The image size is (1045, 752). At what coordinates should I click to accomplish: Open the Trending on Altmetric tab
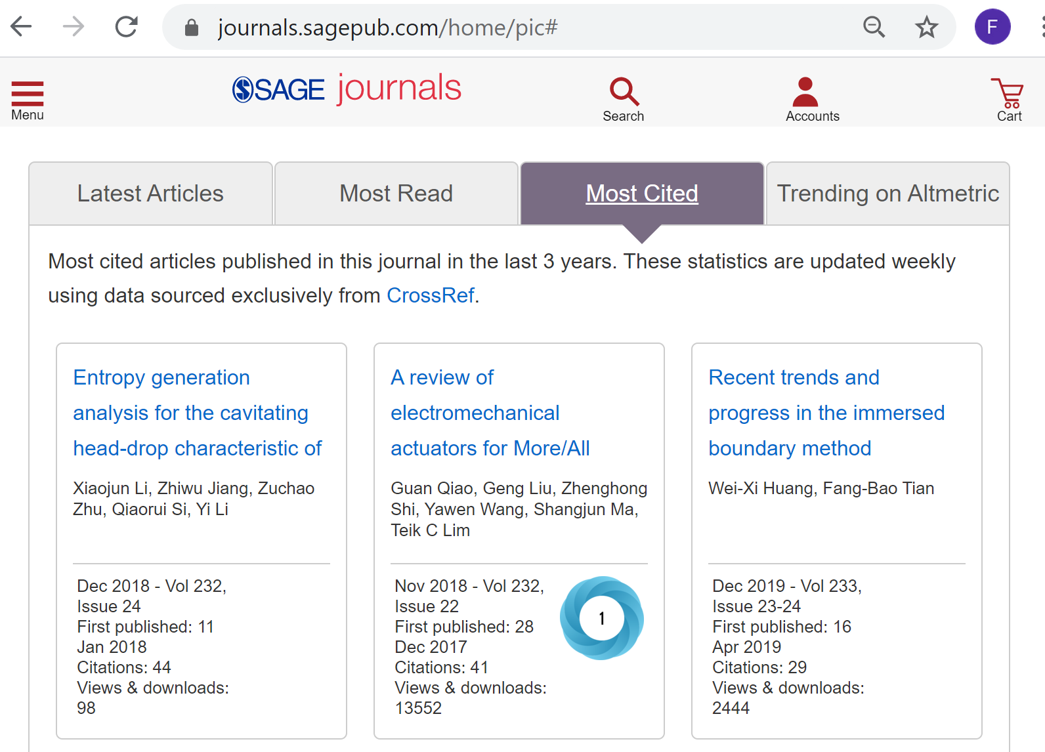tap(888, 194)
